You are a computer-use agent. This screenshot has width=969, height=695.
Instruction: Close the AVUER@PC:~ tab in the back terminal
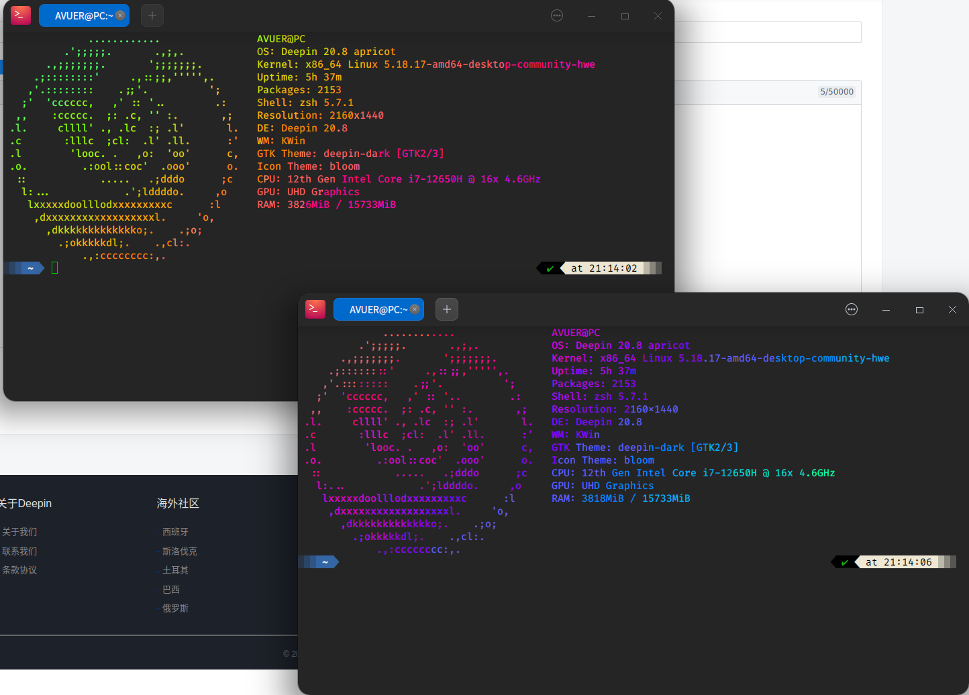(120, 15)
